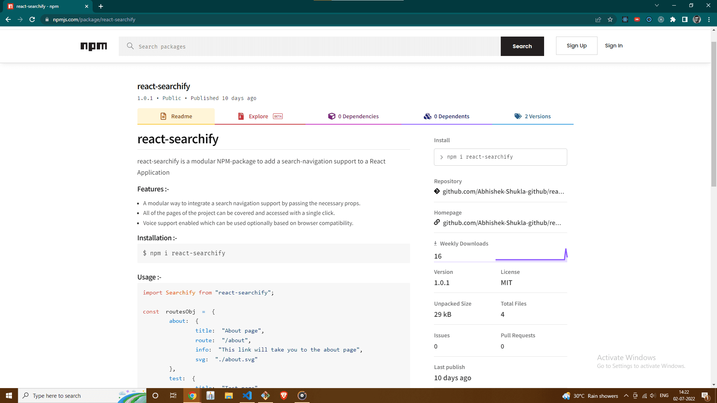717x403 pixels.
Task: Open volume control in system tray
Action: click(653, 396)
